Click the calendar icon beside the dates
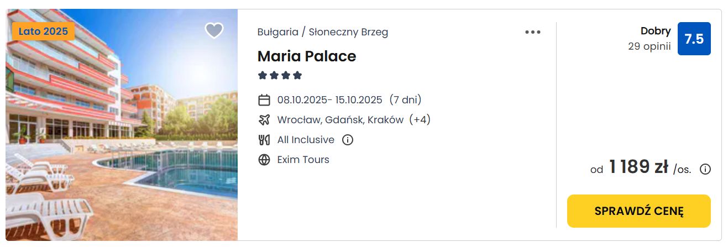The image size is (728, 247). point(264,100)
